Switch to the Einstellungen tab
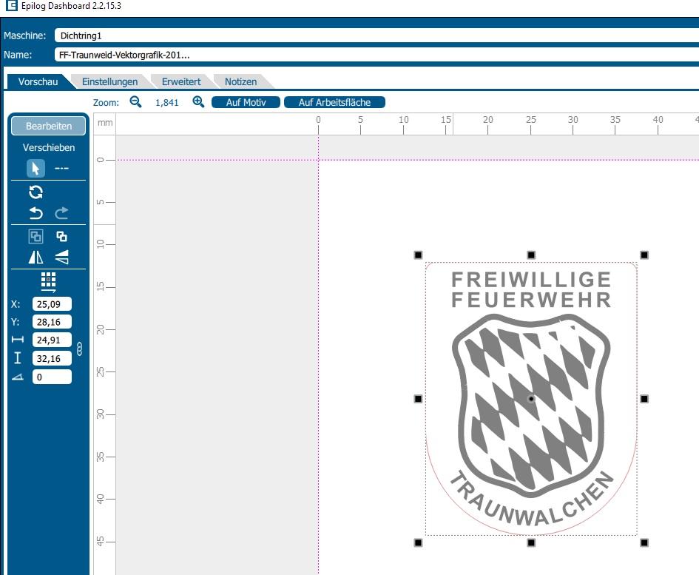Screen dimensions: 699x575 [x=109, y=81]
